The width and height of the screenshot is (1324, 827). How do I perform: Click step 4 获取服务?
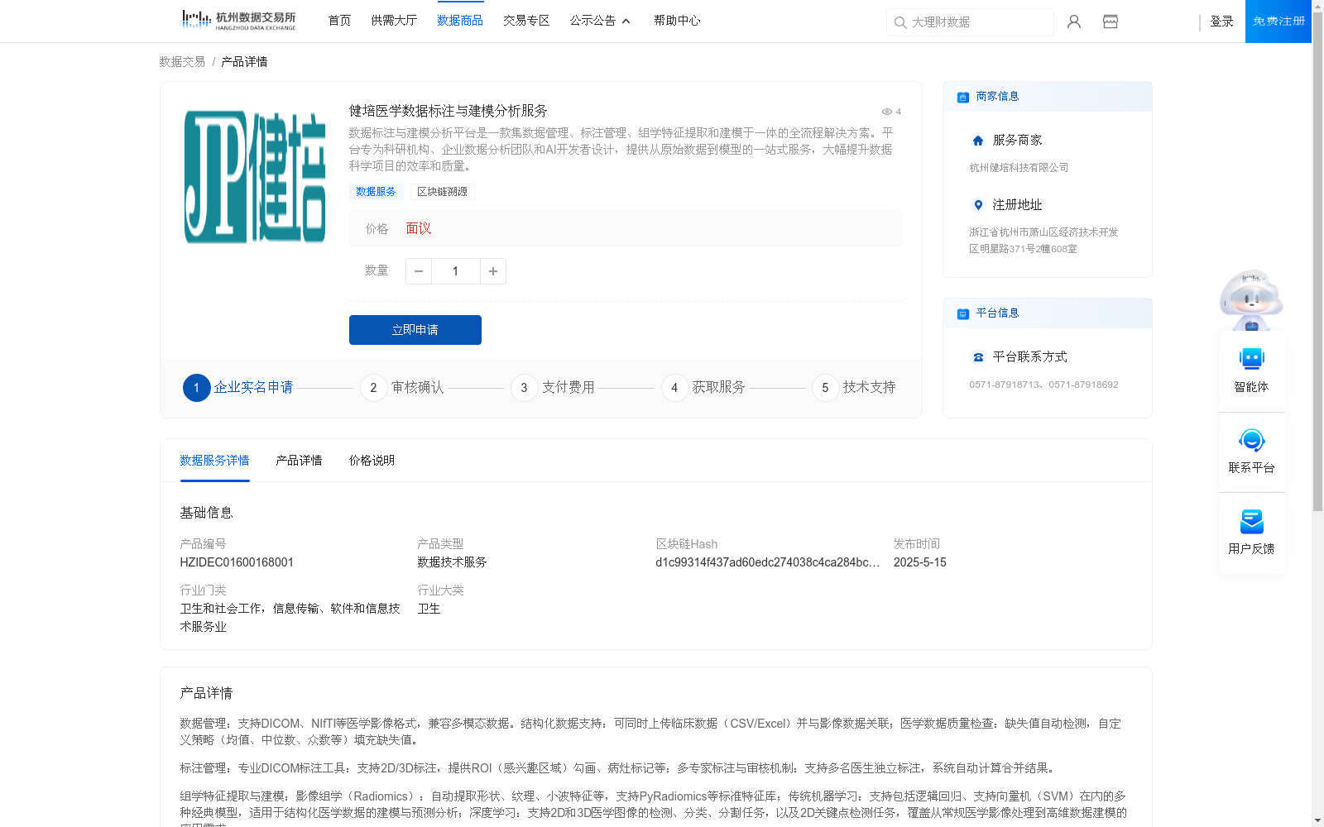[x=703, y=388]
